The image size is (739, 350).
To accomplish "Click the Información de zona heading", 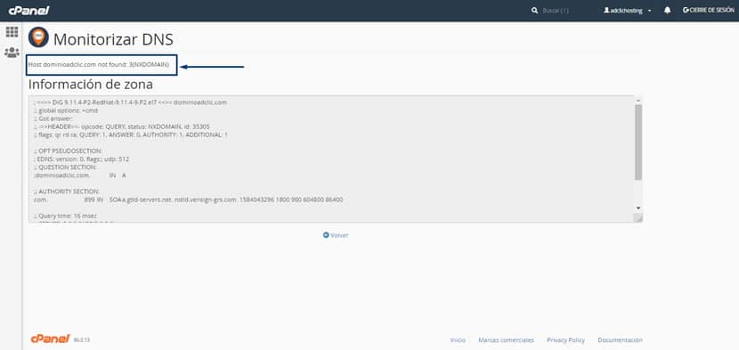I will [91, 85].
